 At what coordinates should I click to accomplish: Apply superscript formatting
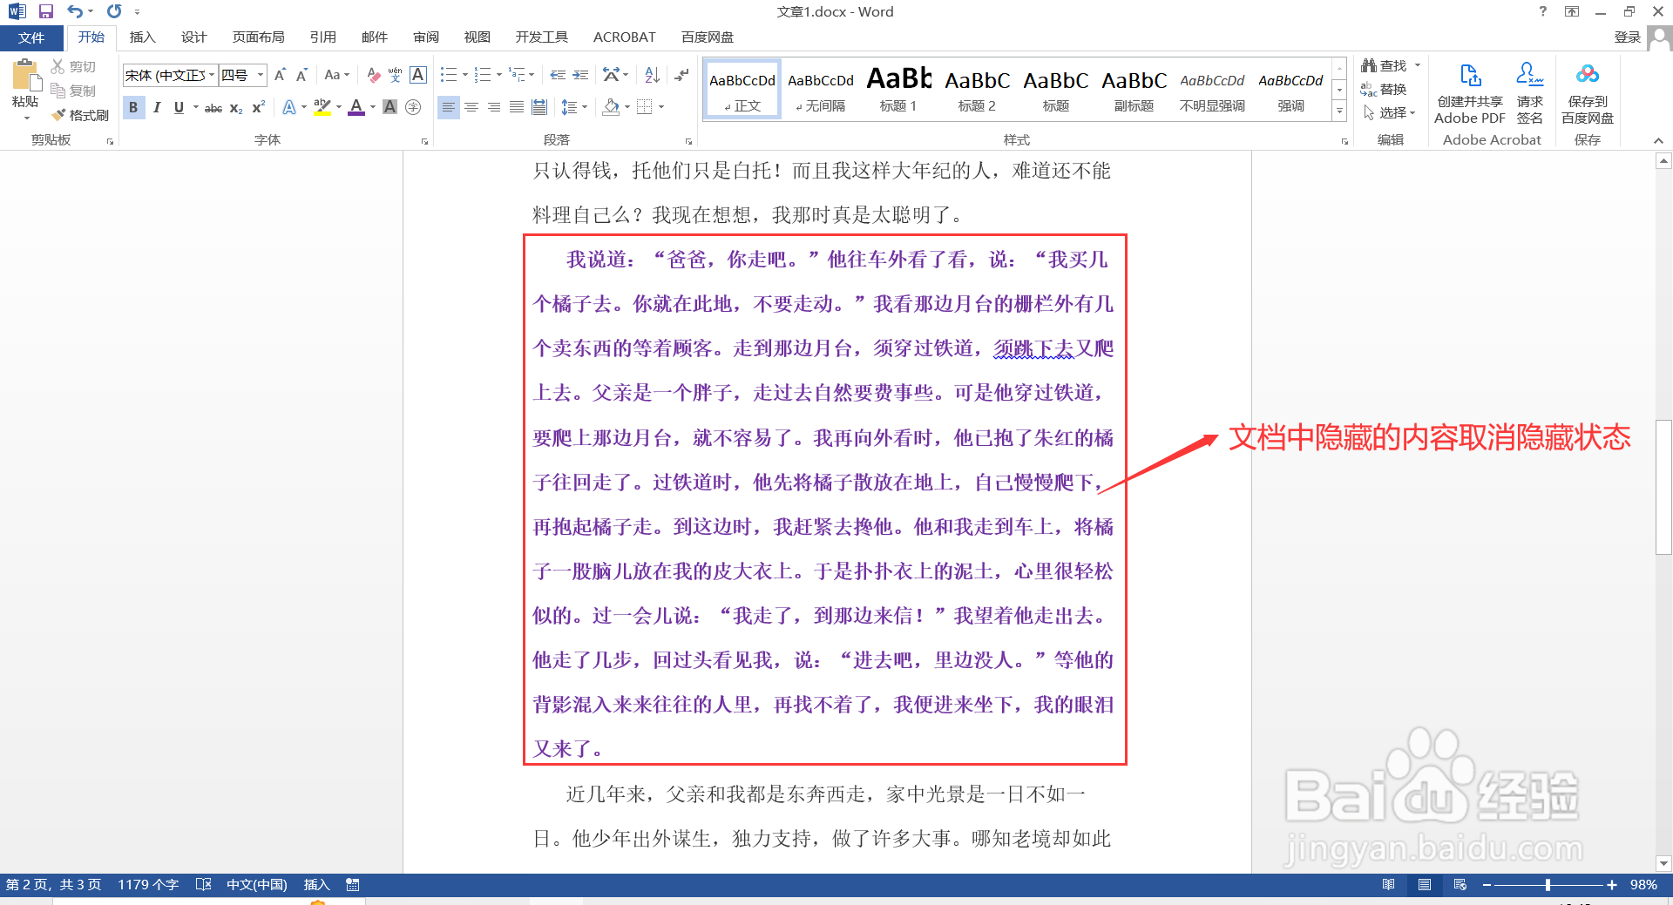pyautogui.click(x=258, y=108)
